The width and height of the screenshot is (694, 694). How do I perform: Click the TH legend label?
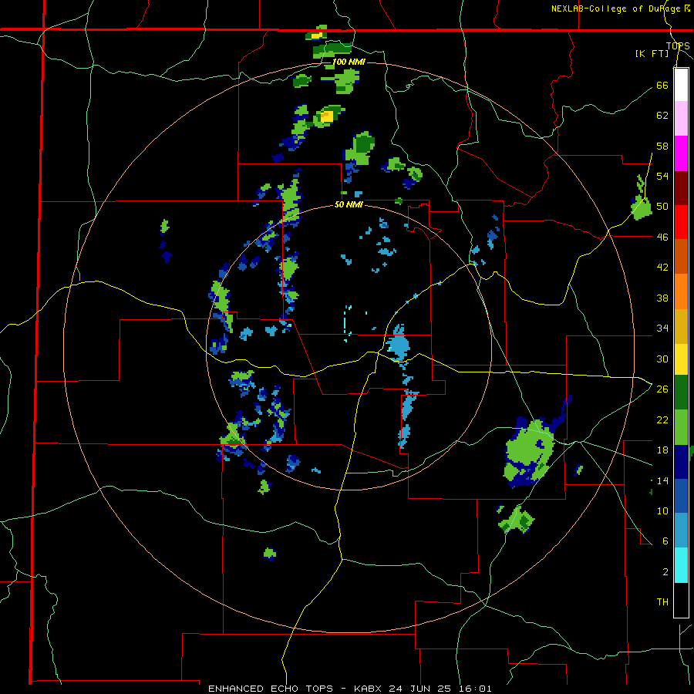[x=662, y=602]
